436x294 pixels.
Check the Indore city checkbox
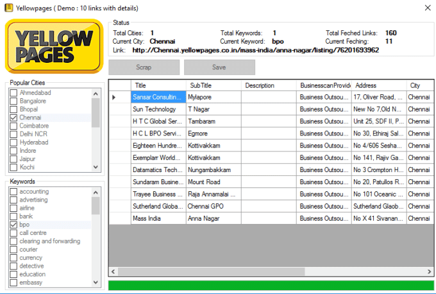[x=13, y=151]
